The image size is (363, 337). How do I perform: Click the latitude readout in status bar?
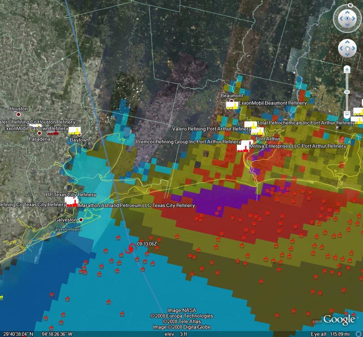pyautogui.click(x=18, y=334)
